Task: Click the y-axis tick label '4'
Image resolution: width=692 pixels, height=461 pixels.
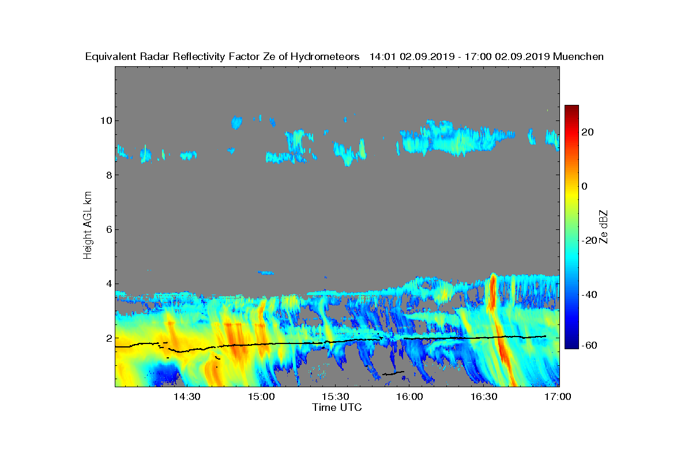Action: coord(108,284)
